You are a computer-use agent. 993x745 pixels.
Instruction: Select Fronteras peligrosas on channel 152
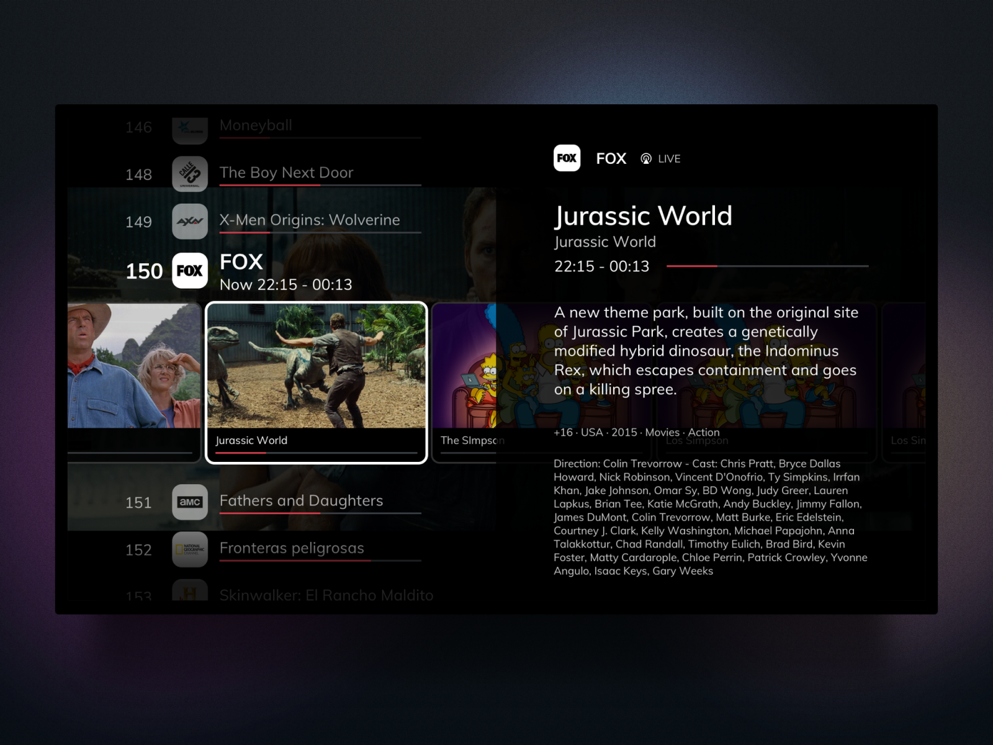coord(292,548)
